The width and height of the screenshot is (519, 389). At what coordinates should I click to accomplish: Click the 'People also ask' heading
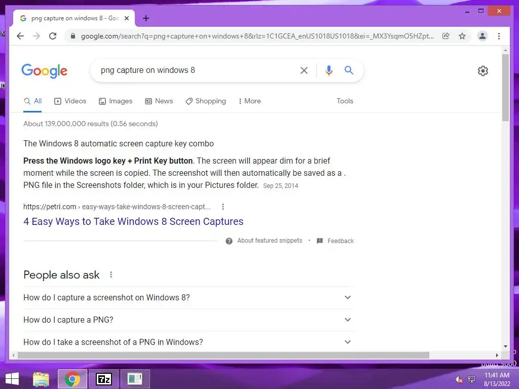(x=61, y=275)
